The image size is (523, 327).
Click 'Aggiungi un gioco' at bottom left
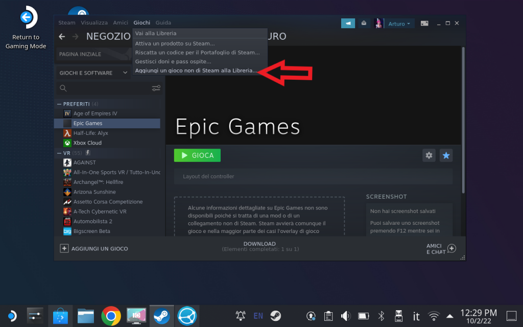coord(94,249)
